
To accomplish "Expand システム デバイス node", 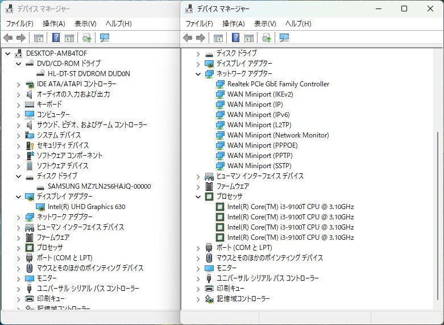I will click(x=19, y=136).
